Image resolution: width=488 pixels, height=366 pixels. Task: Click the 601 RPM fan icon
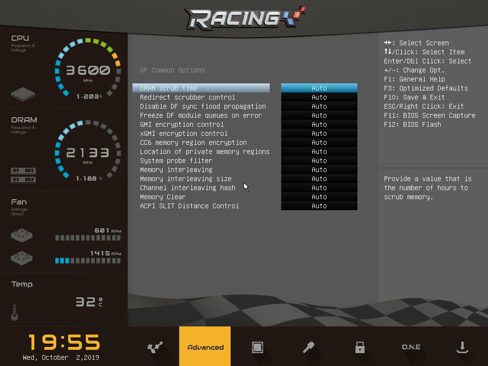(x=21, y=235)
